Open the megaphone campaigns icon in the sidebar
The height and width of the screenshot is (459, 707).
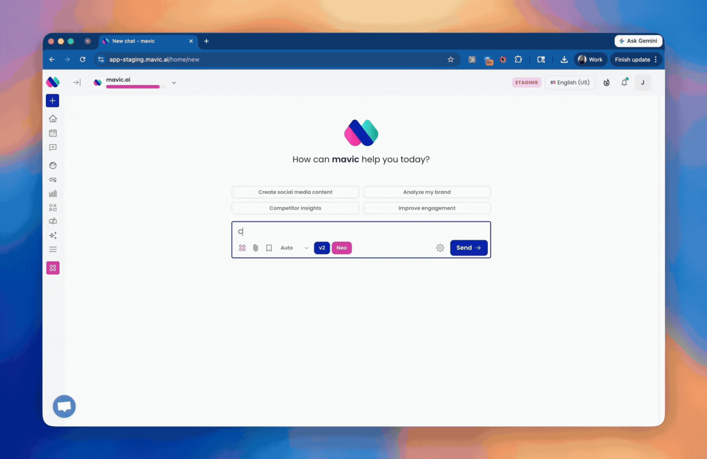[53, 221]
